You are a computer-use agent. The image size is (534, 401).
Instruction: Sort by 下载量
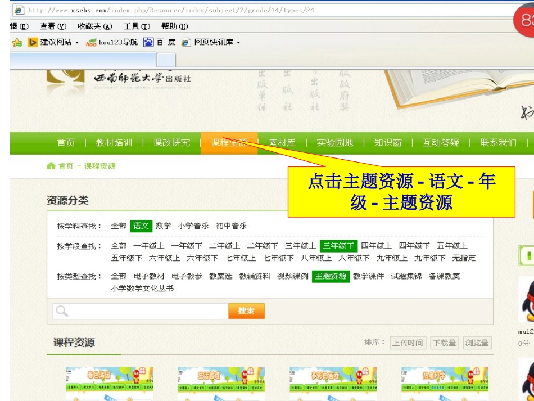pyautogui.click(x=445, y=343)
